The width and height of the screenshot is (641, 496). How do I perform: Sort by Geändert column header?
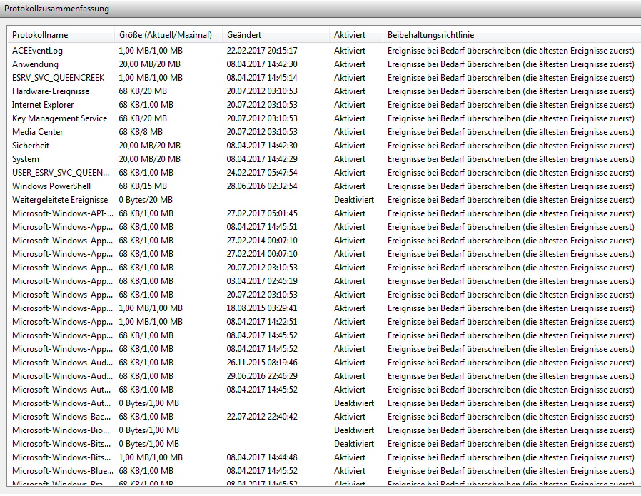tap(276, 35)
